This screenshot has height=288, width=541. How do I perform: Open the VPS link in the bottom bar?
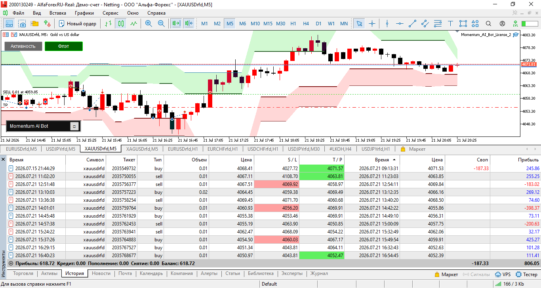click(x=503, y=275)
